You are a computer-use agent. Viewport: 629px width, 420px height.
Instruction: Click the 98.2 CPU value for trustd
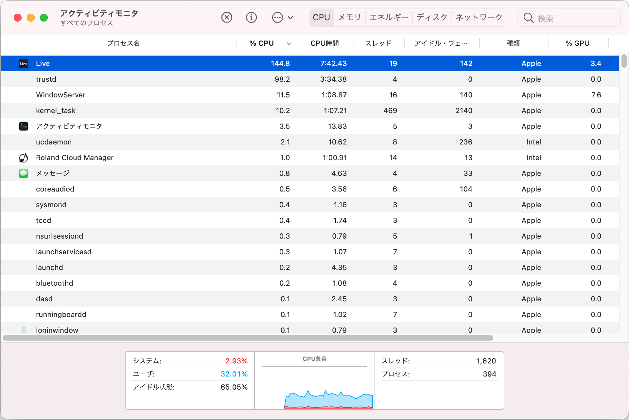pyautogui.click(x=282, y=79)
